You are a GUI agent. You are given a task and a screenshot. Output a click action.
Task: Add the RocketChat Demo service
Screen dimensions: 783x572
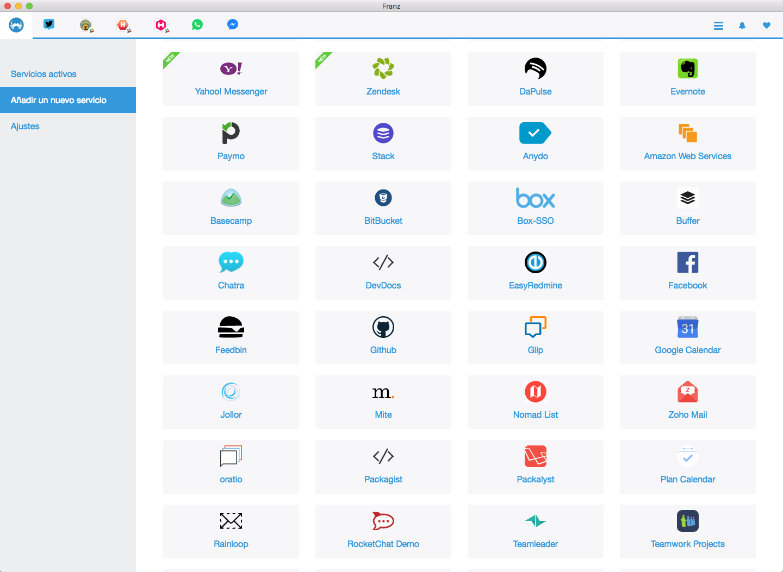tap(383, 531)
